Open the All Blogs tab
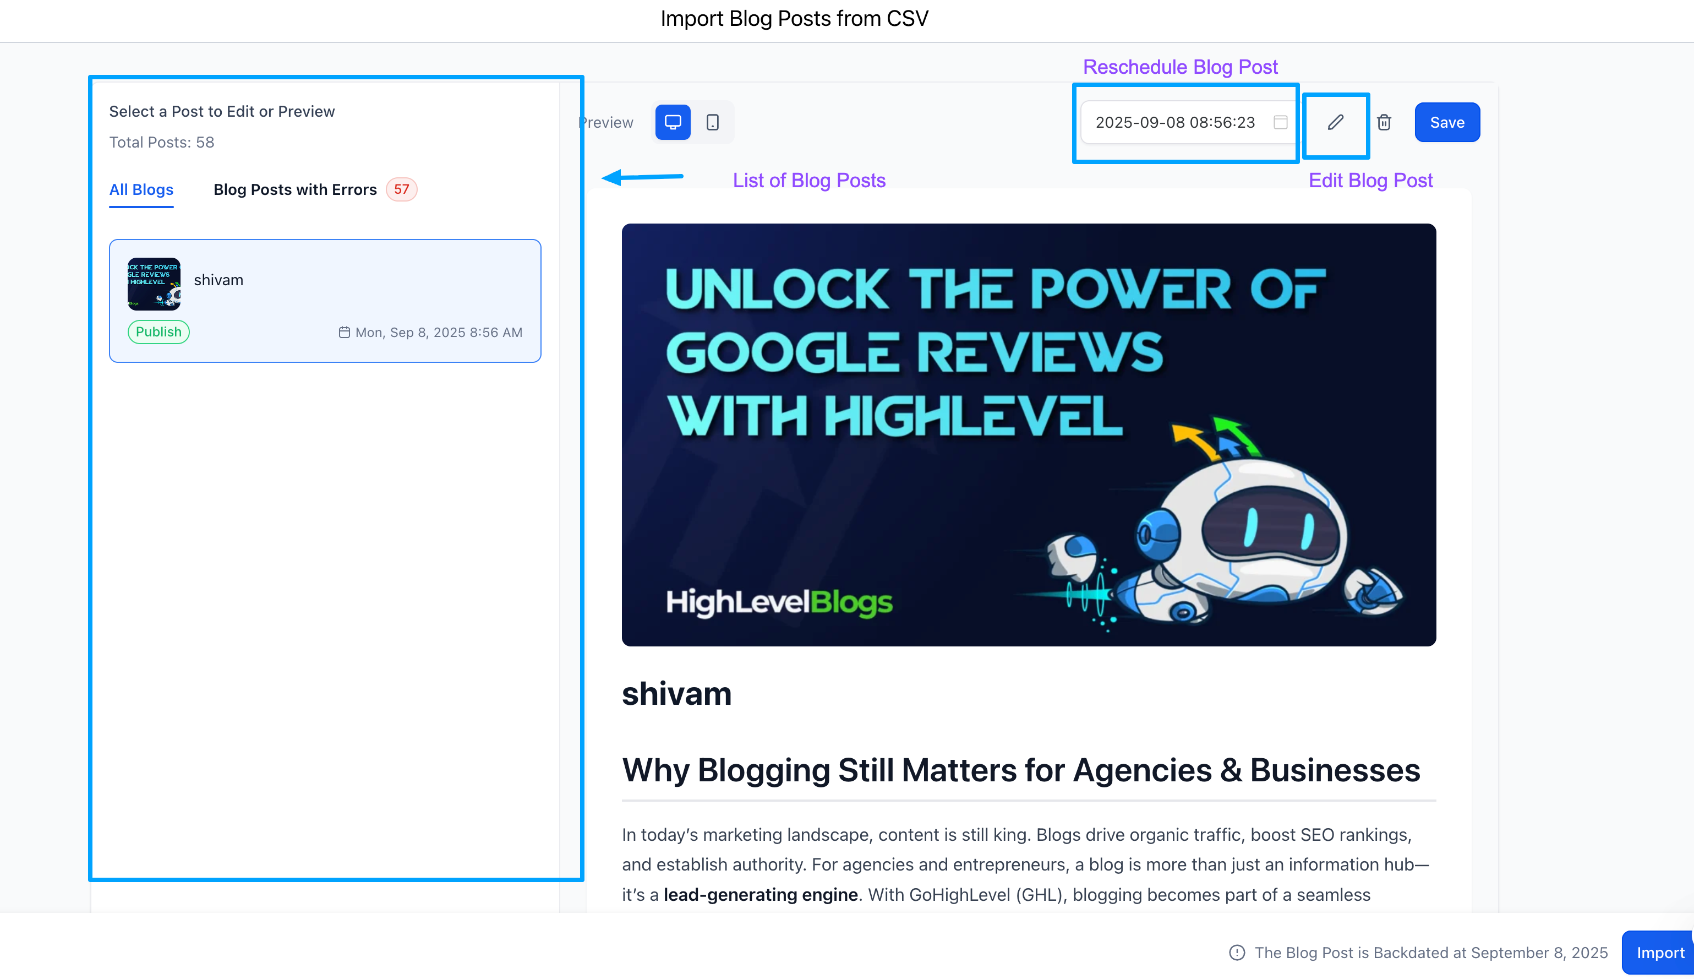 tap(141, 189)
